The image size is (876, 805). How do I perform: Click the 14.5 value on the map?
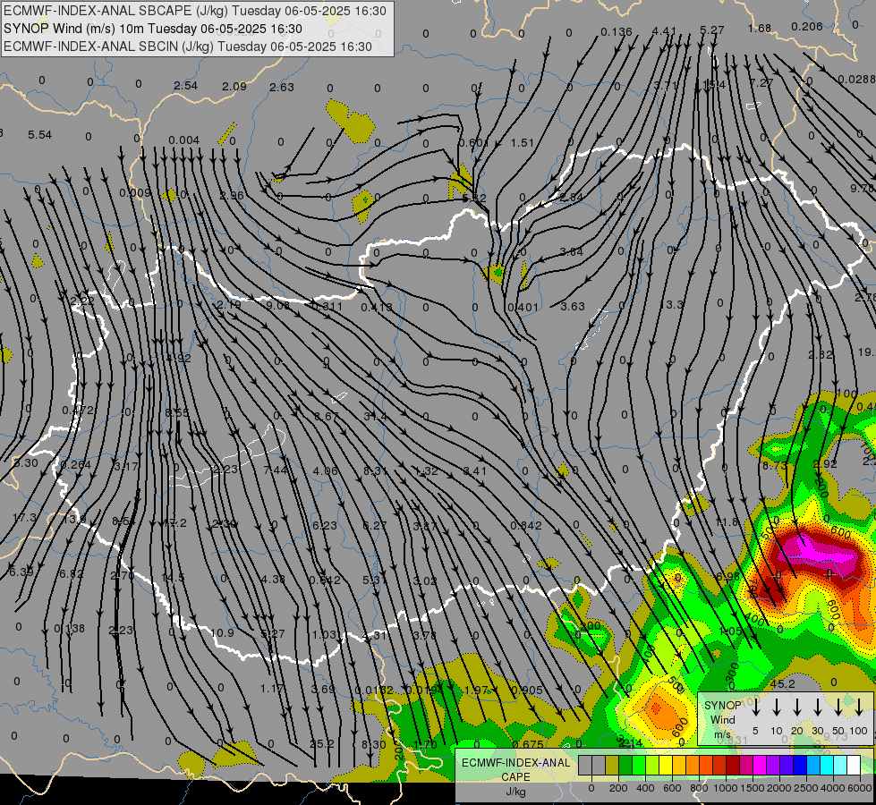tap(173, 578)
